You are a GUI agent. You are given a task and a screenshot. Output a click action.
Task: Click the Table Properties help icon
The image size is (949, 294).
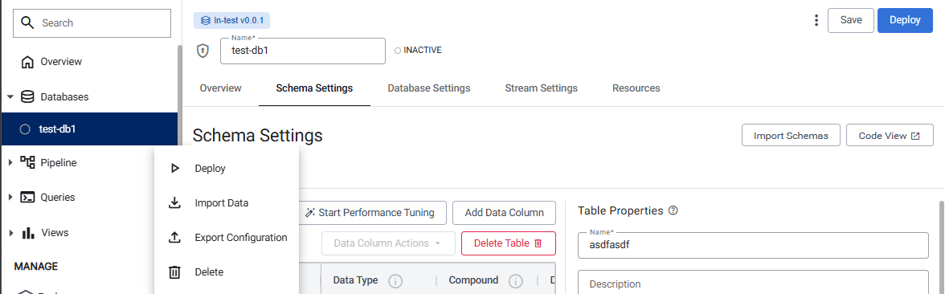(x=673, y=211)
